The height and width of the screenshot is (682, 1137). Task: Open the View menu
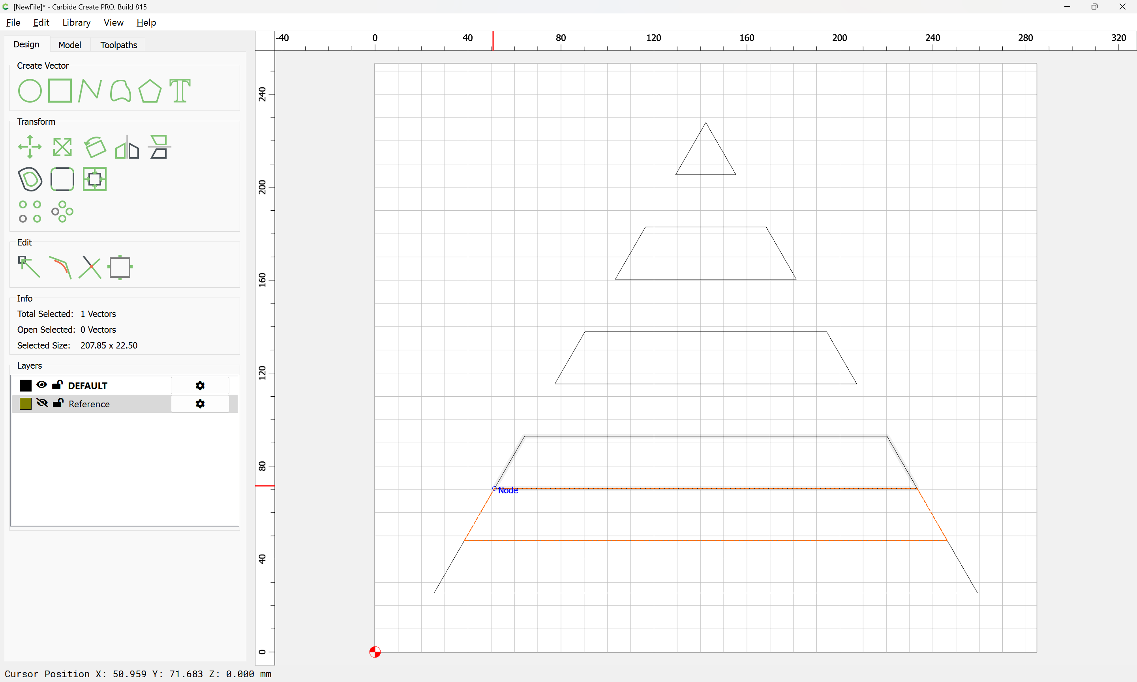click(114, 22)
